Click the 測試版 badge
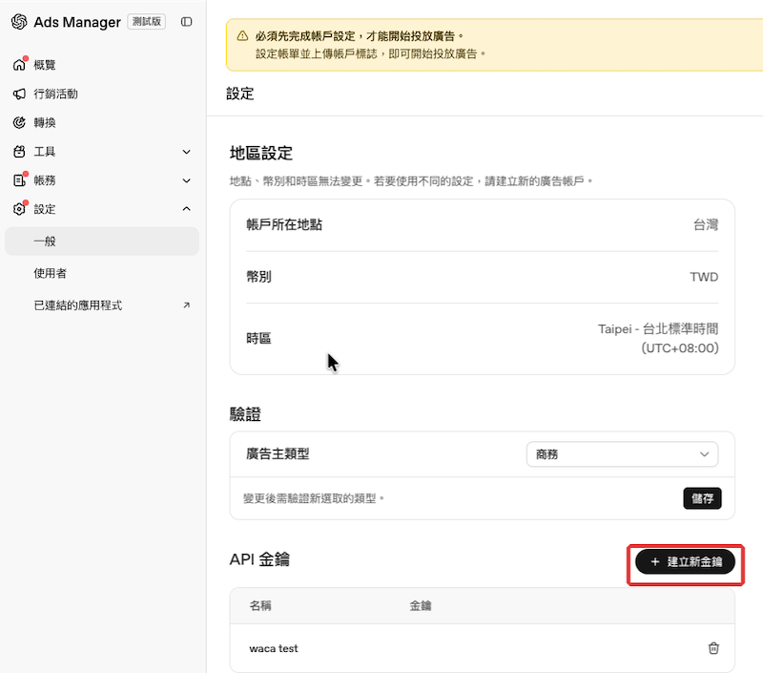 coord(147,21)
